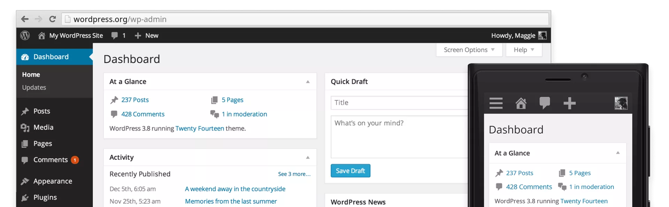Tap the pages icon beside 5 Pages on phone
669x207 pixels.
click(562, 173)
